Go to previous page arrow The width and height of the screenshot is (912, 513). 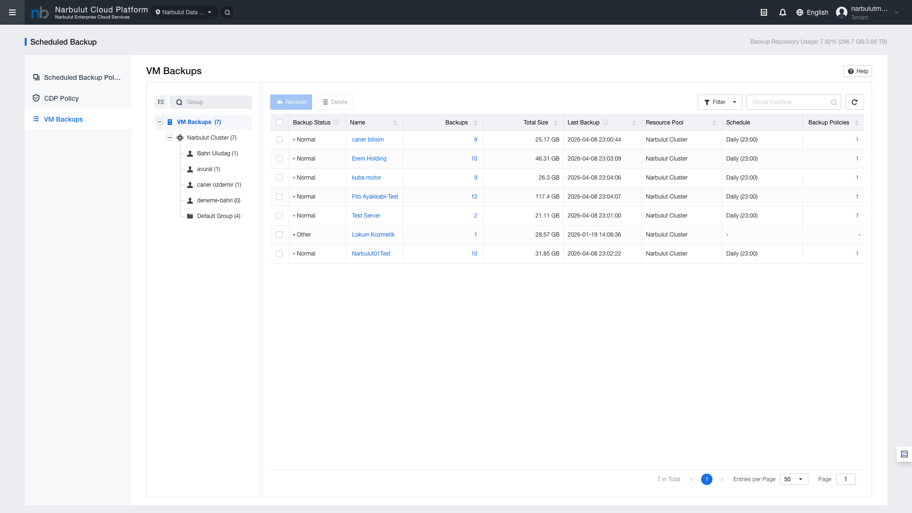pos(692,479)
